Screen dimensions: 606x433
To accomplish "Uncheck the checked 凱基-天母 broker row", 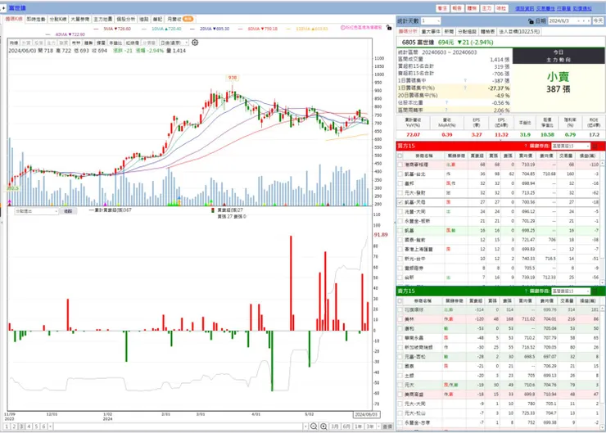I will 400,202.
